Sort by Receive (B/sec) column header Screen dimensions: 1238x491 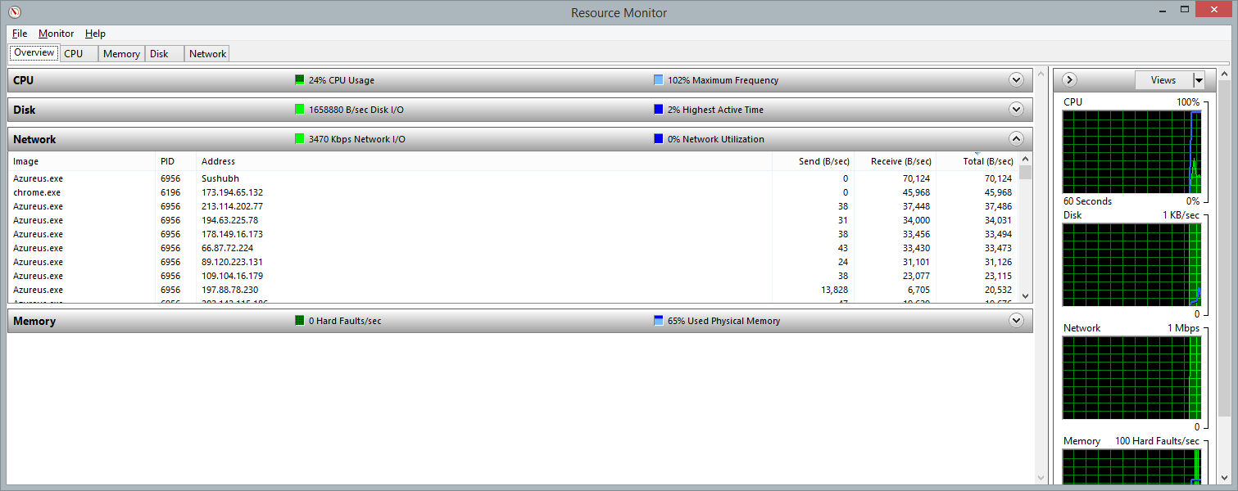pos(900,161)
